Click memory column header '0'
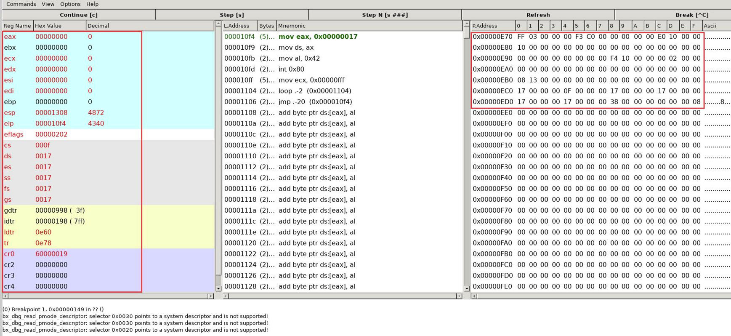 tap(521, 26)
